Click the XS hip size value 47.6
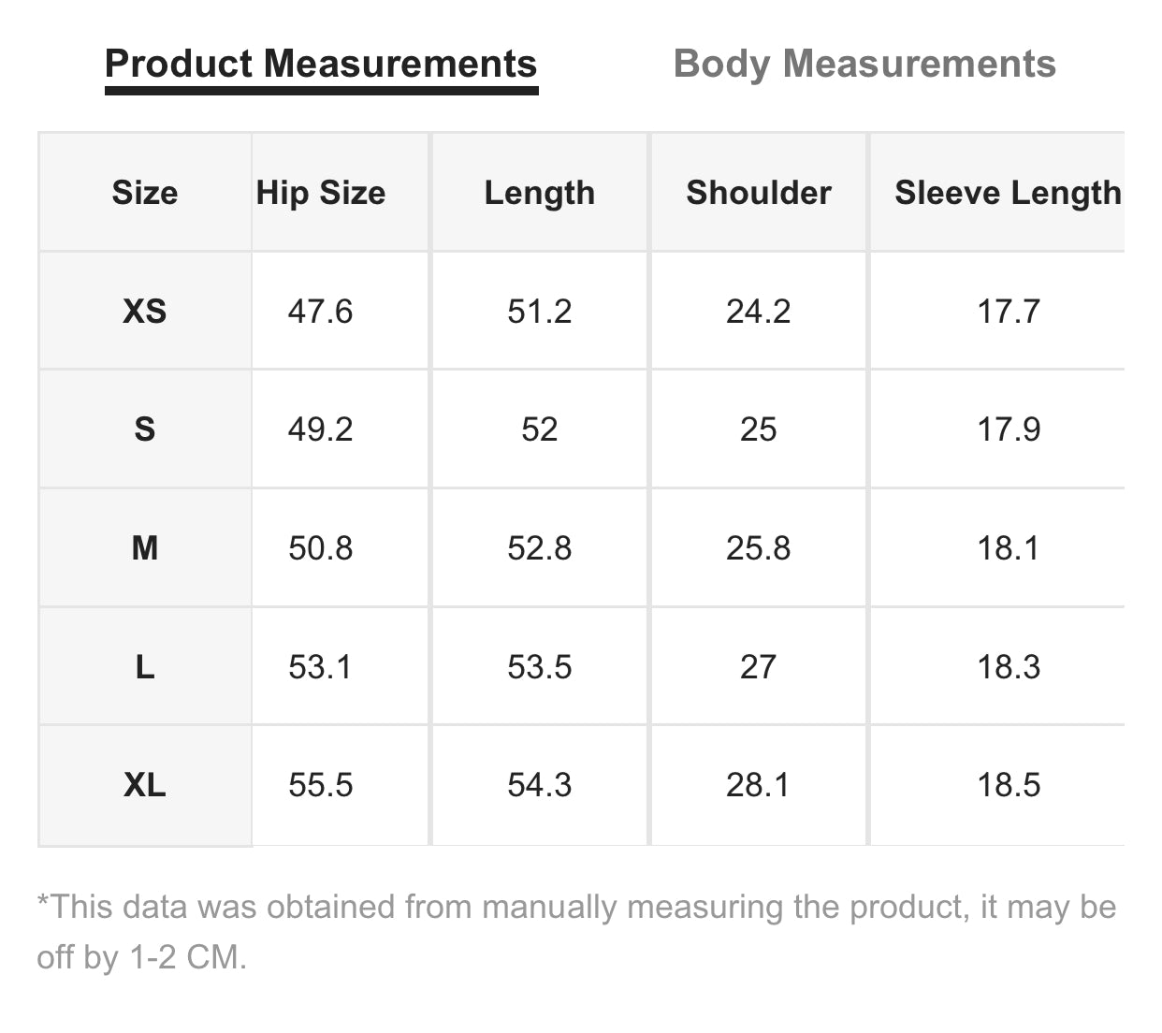 coord(321,311)
